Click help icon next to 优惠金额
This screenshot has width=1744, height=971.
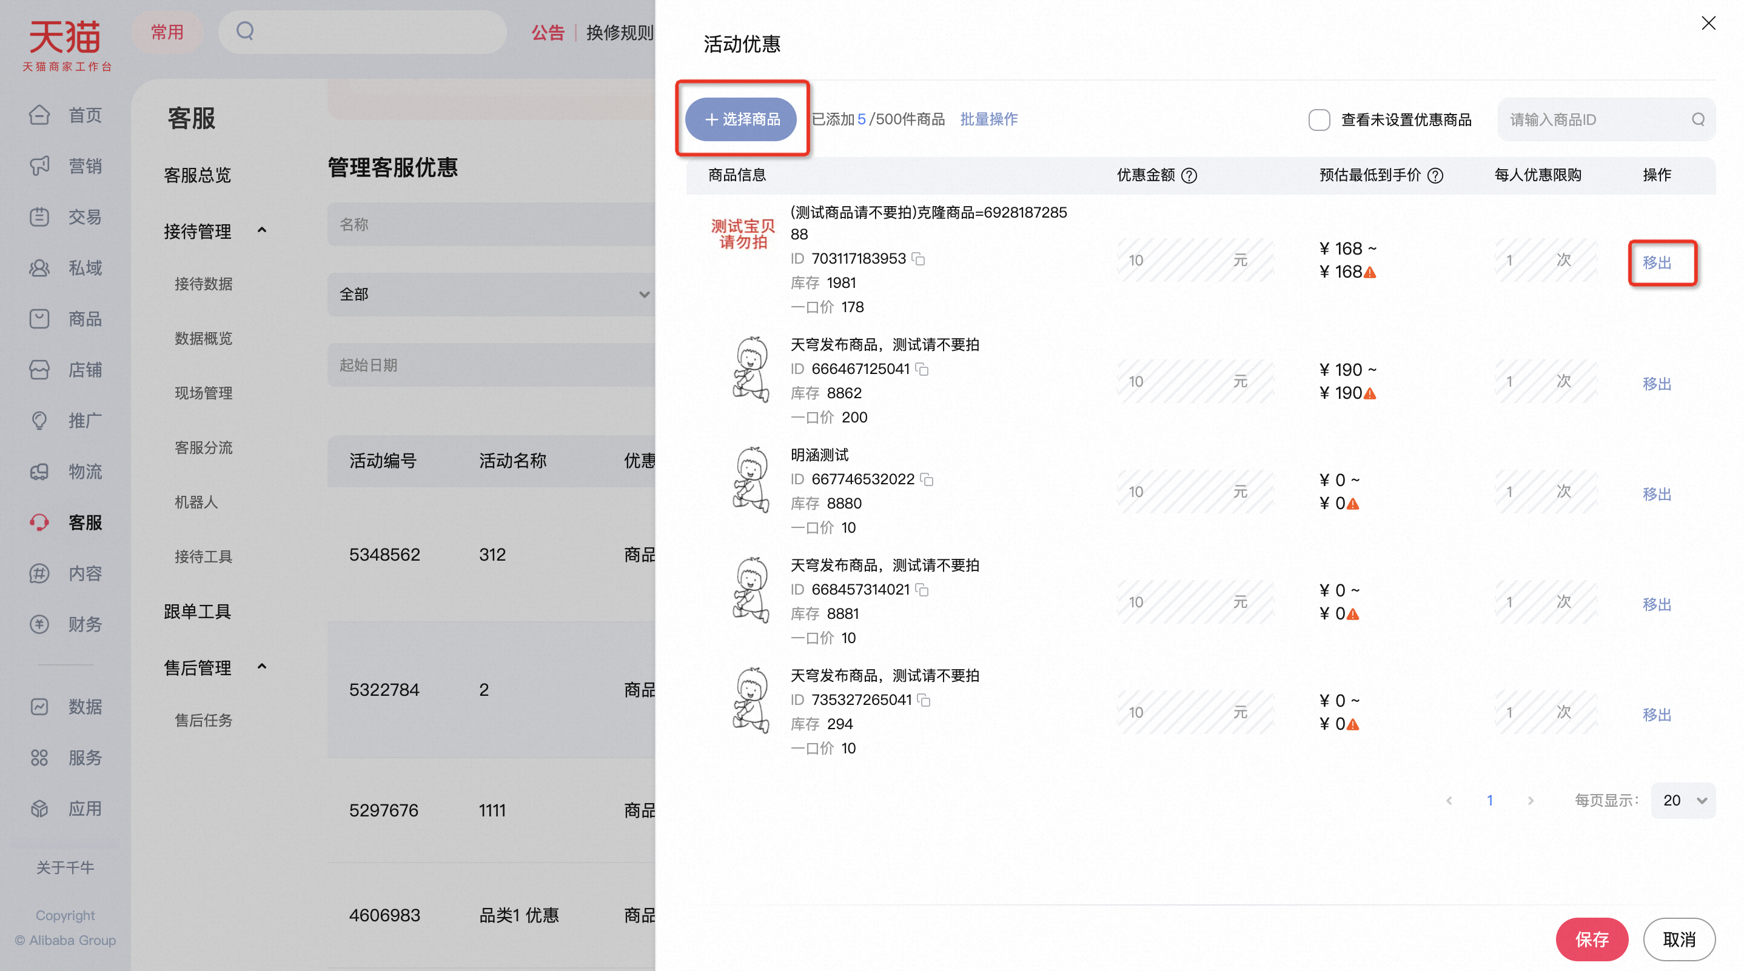coord(1190,176)
